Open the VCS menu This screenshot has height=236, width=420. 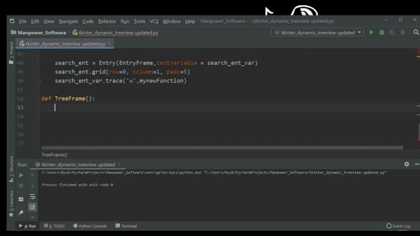(154, 22)
